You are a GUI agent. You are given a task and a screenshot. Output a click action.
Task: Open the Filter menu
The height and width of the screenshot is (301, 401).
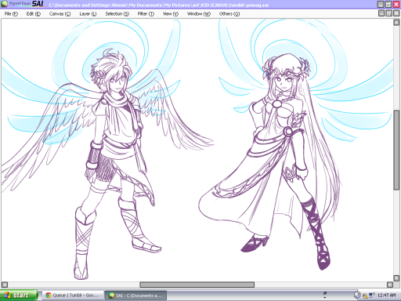(146, 14)
